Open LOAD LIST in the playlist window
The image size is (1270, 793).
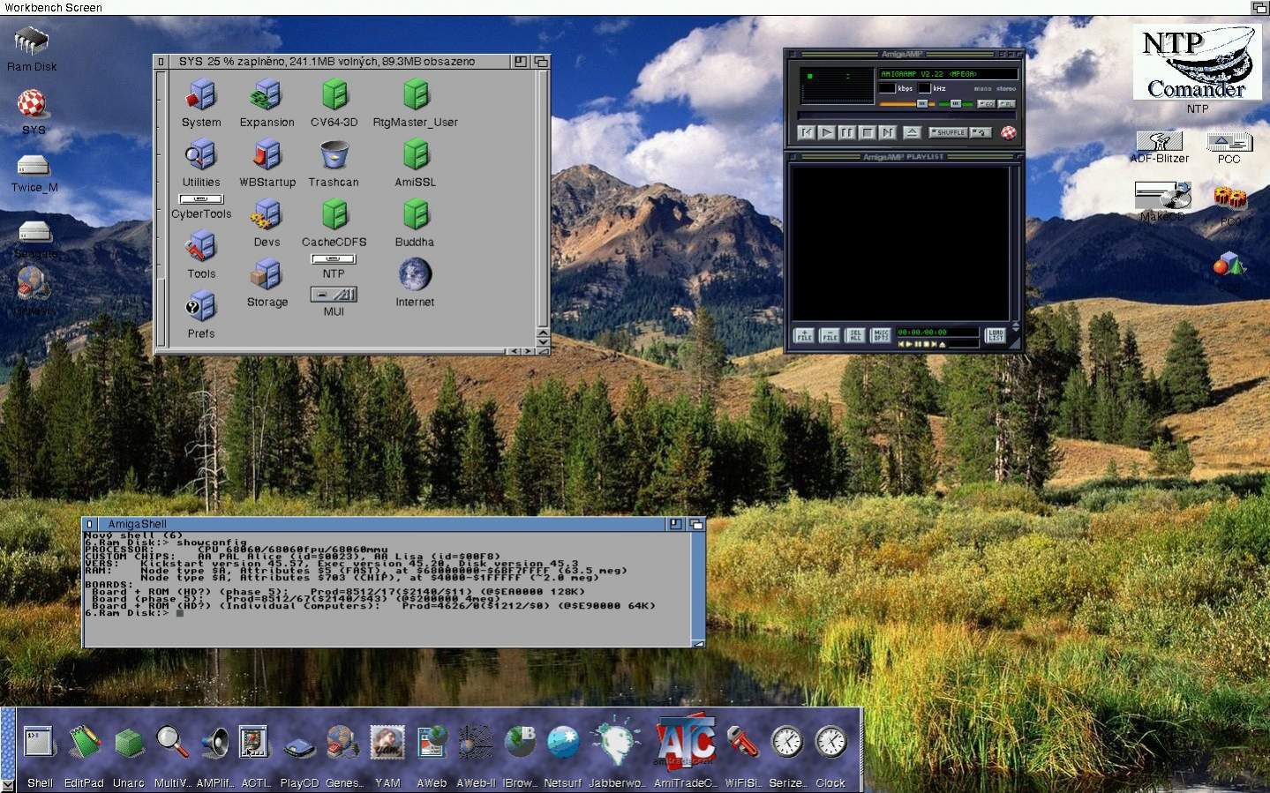click(995, 335)
